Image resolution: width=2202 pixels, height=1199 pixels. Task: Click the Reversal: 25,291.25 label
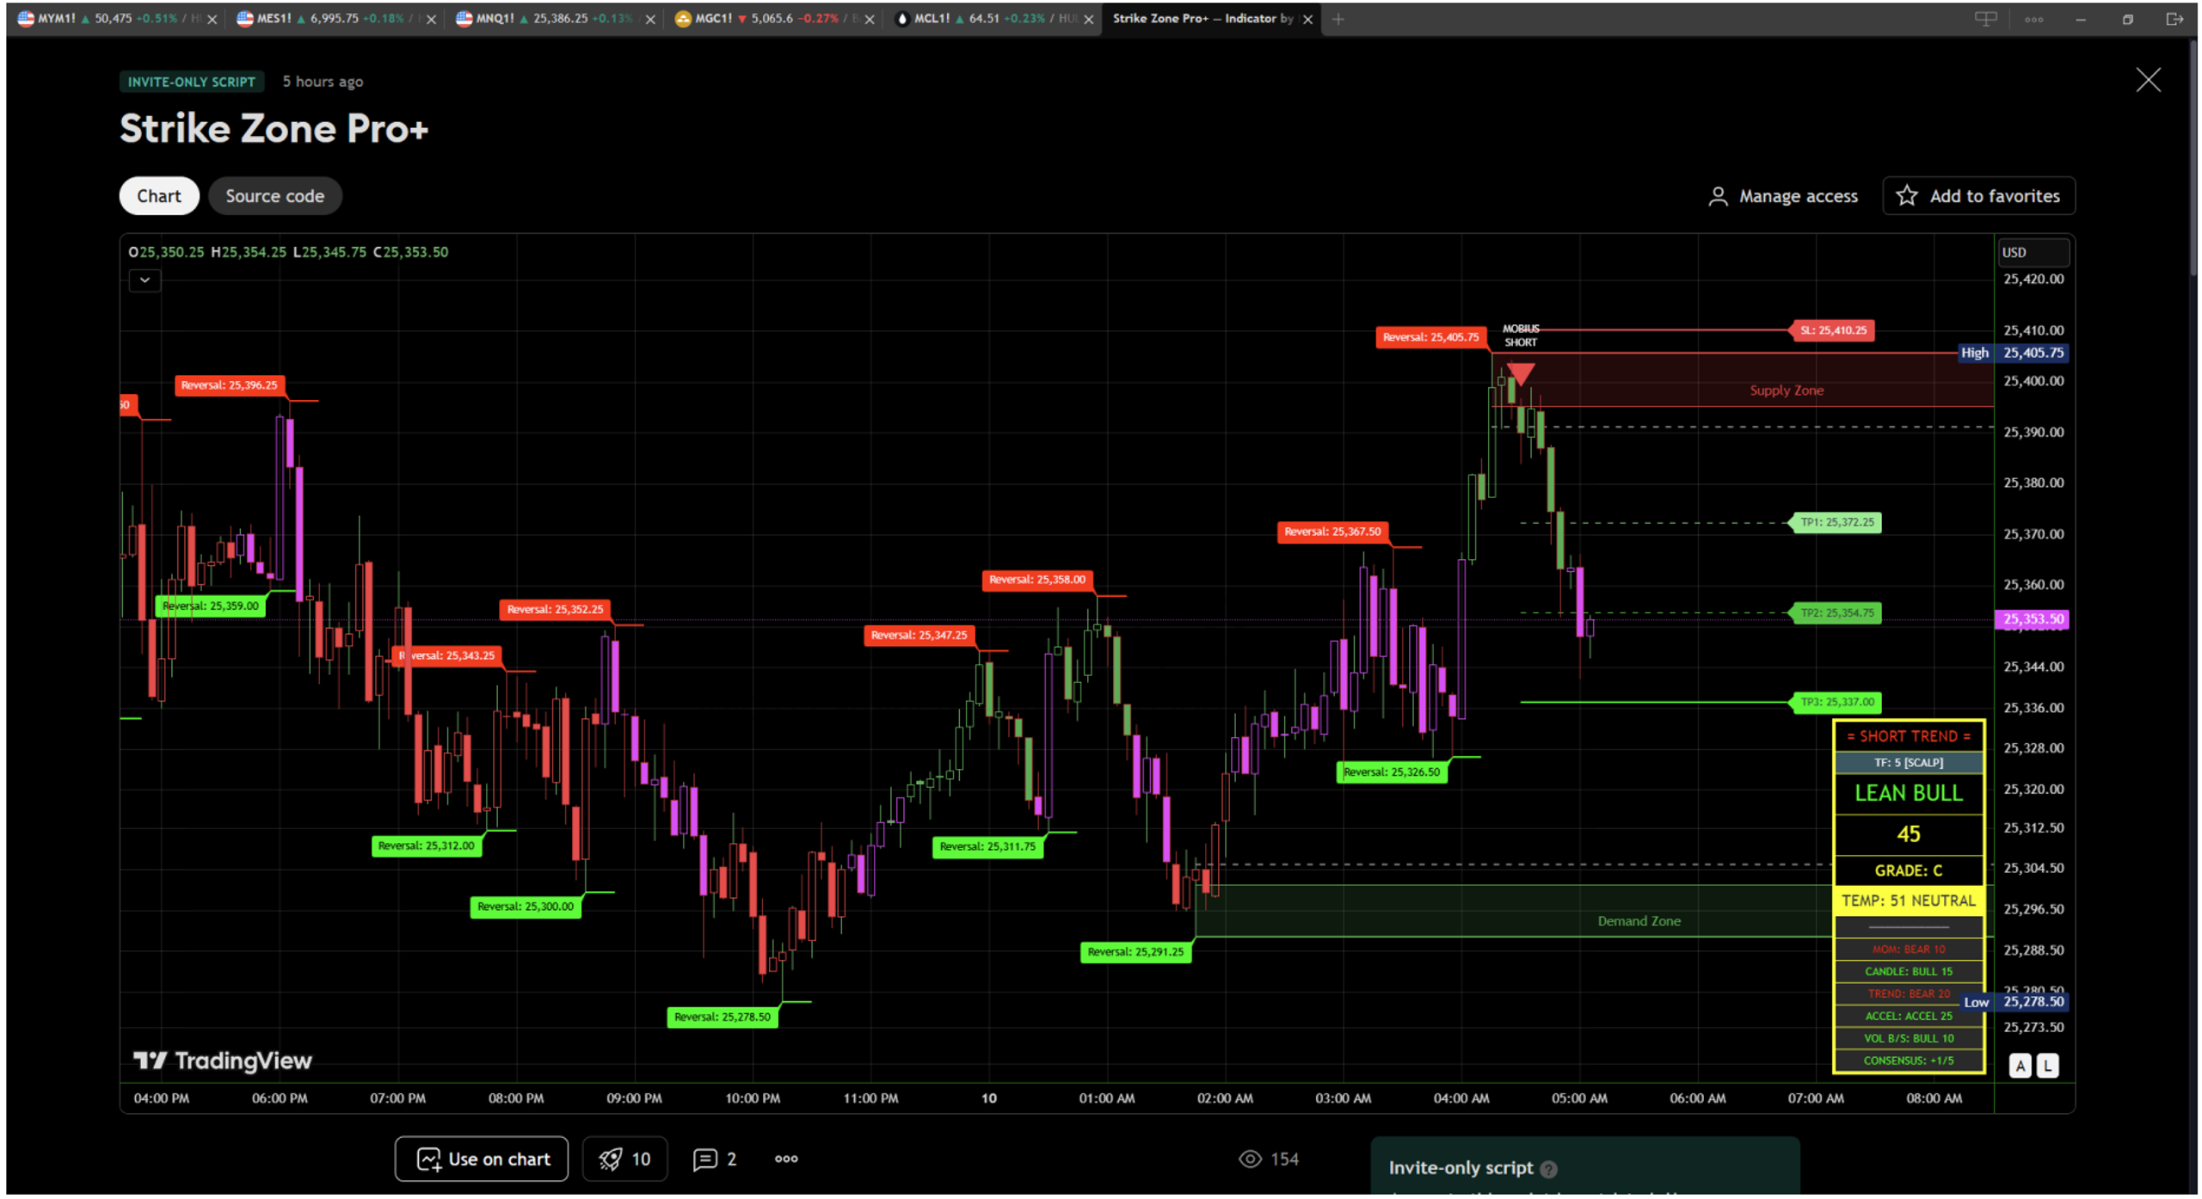(1136, 952)
